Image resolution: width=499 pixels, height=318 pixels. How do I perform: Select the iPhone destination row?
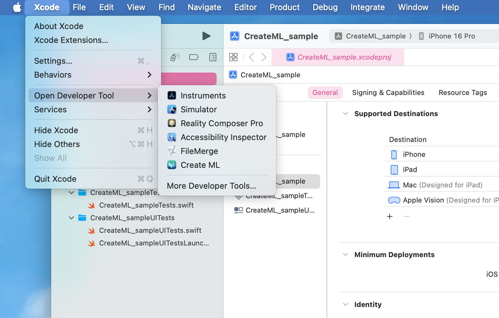pos(442,154)
